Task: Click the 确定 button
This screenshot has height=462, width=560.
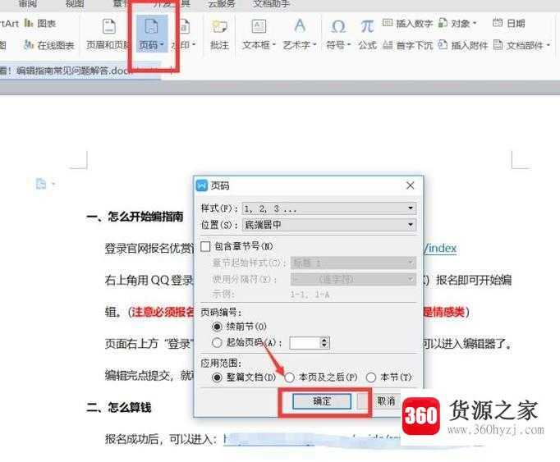Action: [322, 401]
